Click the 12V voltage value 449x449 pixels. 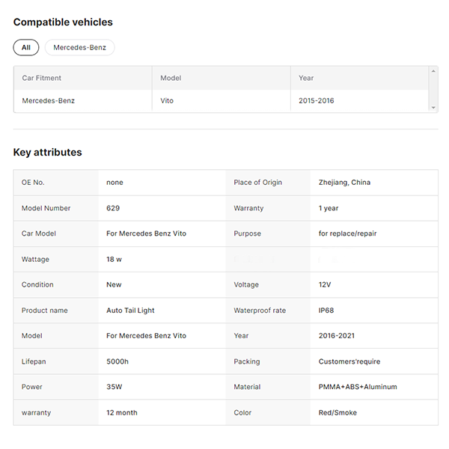[326, 285]
